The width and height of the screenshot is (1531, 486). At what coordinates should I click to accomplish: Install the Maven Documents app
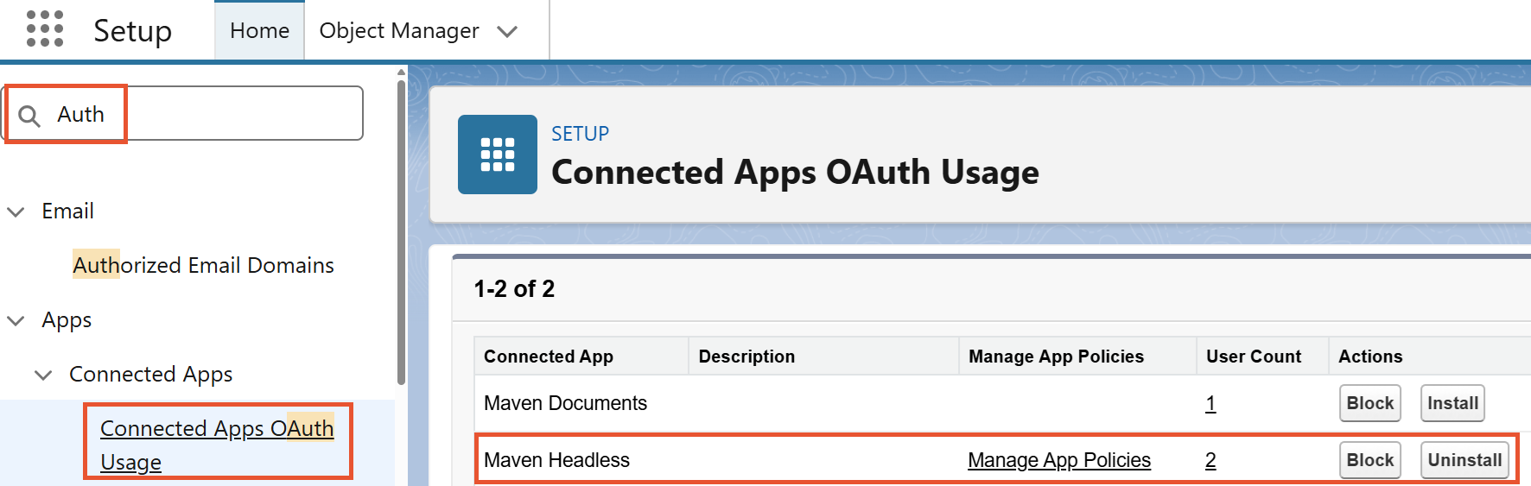coord(1452,403)
